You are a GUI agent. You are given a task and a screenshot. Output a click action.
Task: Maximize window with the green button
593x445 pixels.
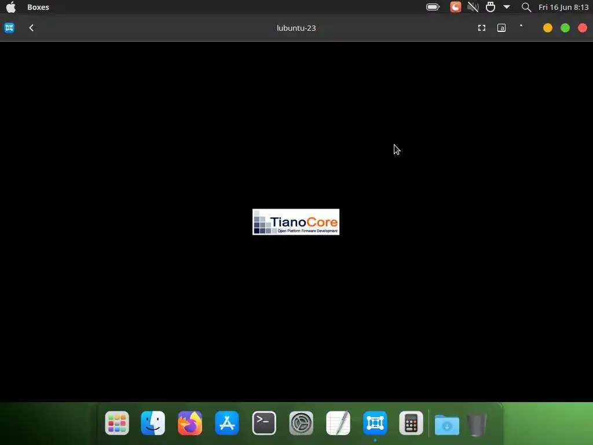565,28
